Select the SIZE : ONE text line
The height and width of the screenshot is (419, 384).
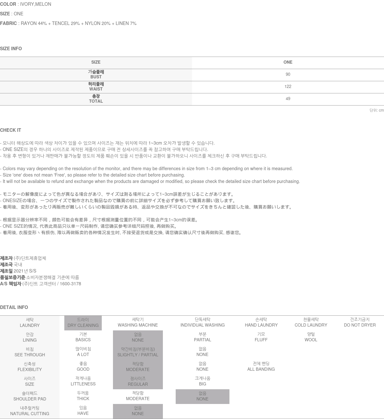click(x=12, y=14)
